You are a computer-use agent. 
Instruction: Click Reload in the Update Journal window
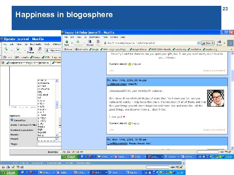(31, 50)
